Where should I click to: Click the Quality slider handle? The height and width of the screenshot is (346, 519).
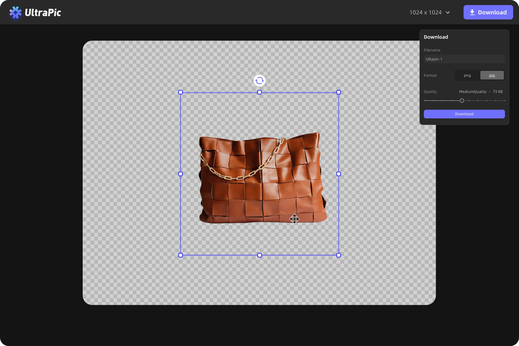462,101
